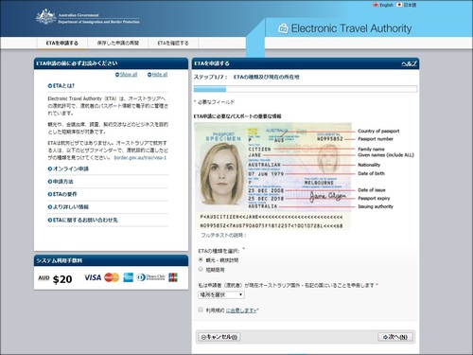Viewport: 473px width, 355px height.
Task: Click the JCB card logo
Action: pyautogui.click(x=173, y=277)
